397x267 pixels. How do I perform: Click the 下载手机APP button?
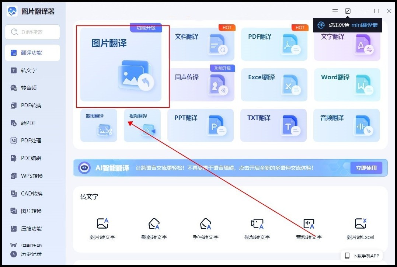pos(361,256)
